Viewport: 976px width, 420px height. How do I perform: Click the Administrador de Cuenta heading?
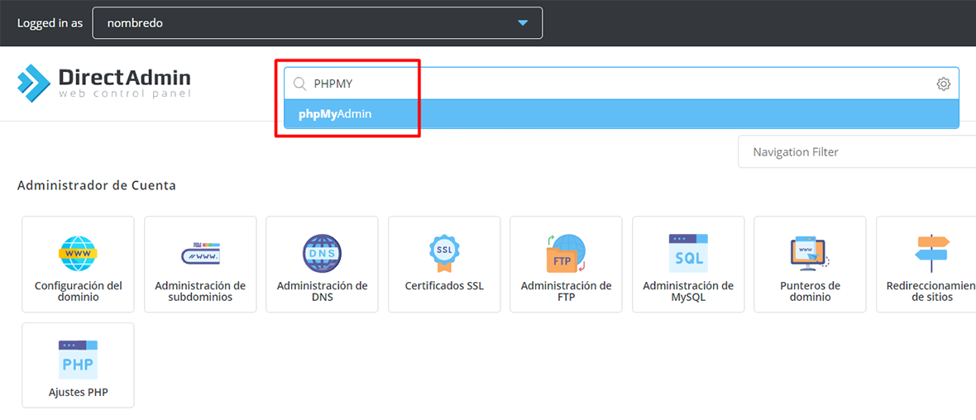[97, 185]
